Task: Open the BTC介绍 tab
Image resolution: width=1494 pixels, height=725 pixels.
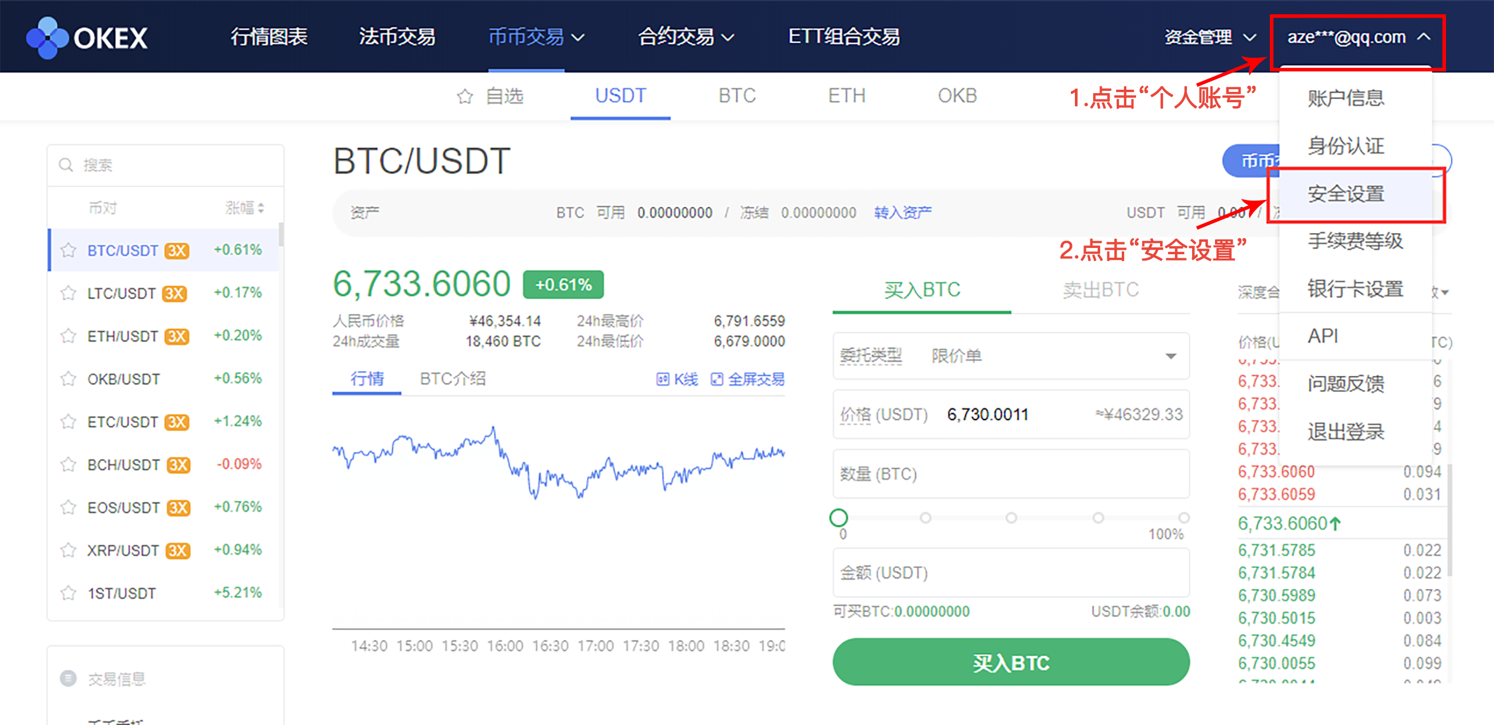Action: [453, 379]
